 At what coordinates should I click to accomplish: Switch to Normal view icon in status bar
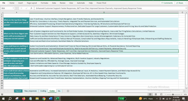click(x=150, y=94)
